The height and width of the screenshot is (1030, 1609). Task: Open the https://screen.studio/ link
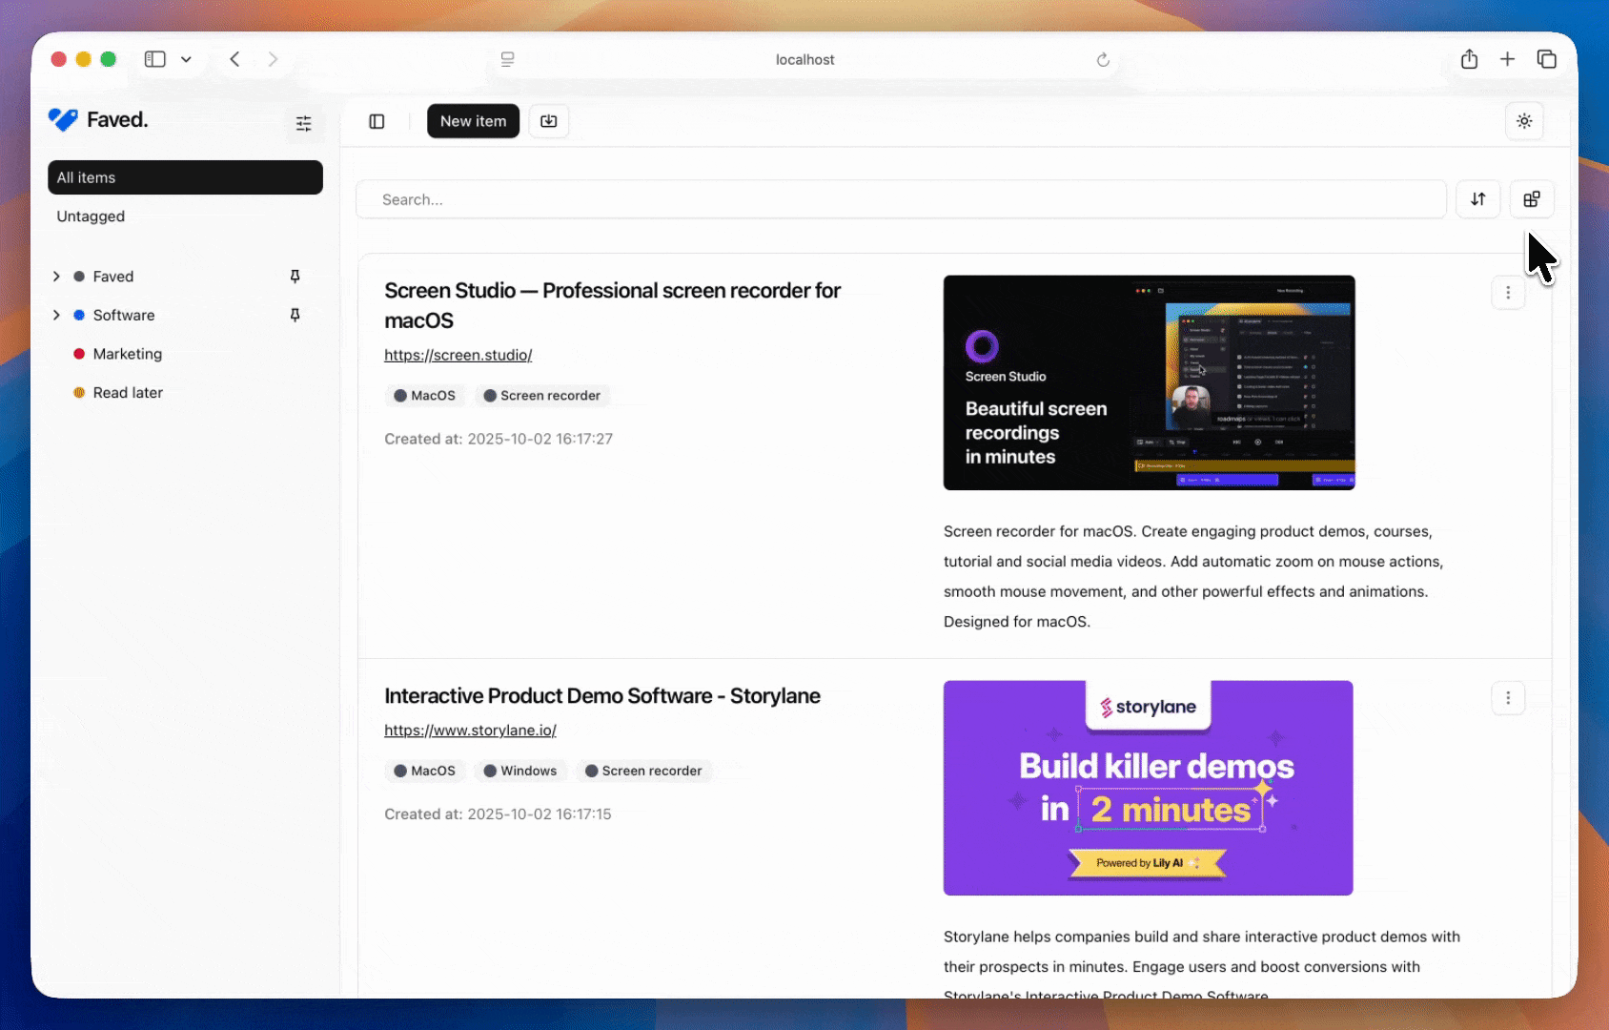(458, 355)
